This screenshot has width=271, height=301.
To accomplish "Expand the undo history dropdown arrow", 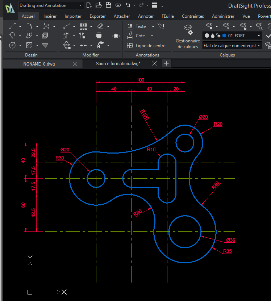I will tap(134, 5).
